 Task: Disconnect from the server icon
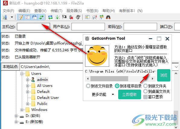tap(71, 17)
